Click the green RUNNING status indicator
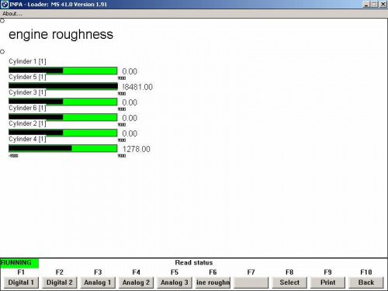This screenshot has height=291, width=388. pos(19,263)
